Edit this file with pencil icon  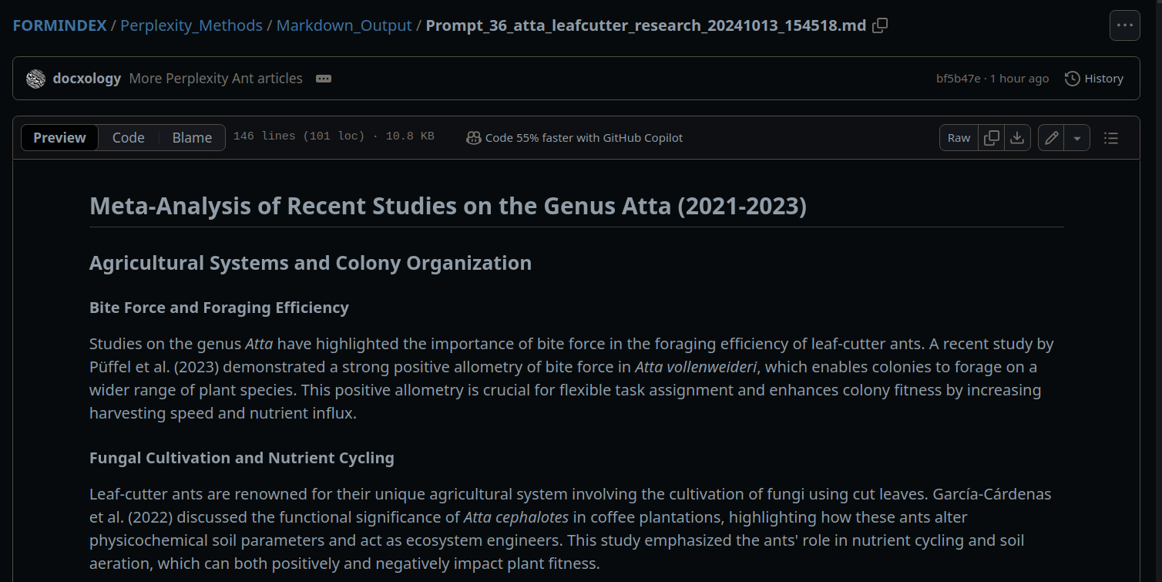[x=1051, y=138]
